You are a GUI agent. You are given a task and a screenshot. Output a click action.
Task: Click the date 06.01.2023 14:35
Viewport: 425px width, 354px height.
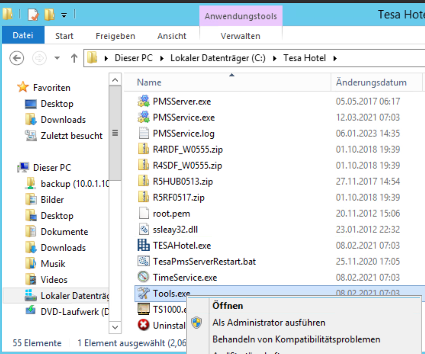click(368, 133)
